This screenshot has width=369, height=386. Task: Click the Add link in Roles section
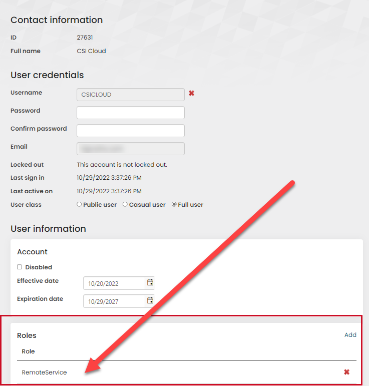(350, 335)
